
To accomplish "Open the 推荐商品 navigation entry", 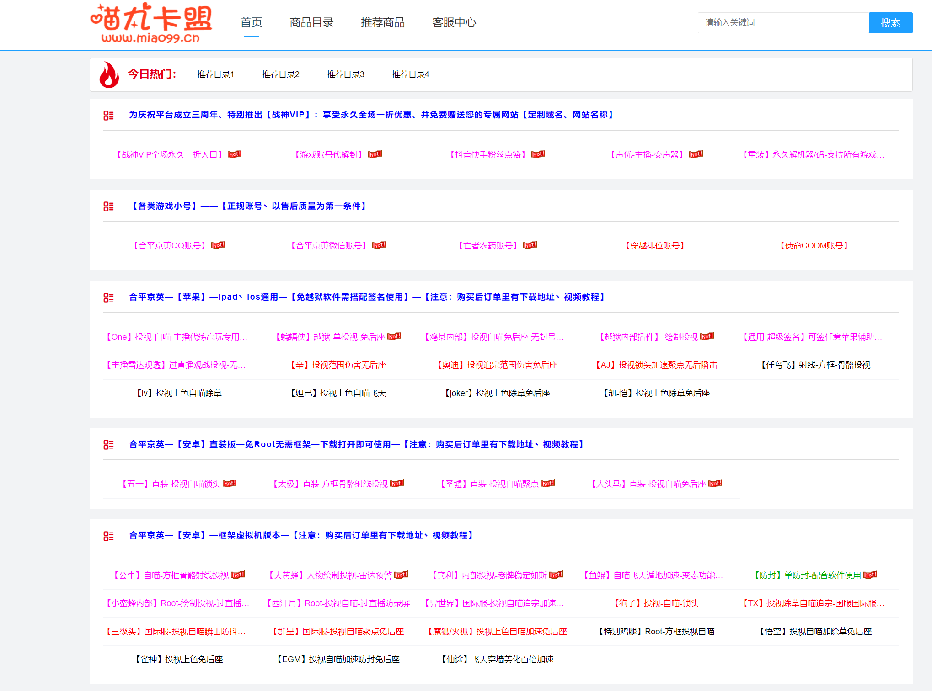I will (x=383, y=22).
